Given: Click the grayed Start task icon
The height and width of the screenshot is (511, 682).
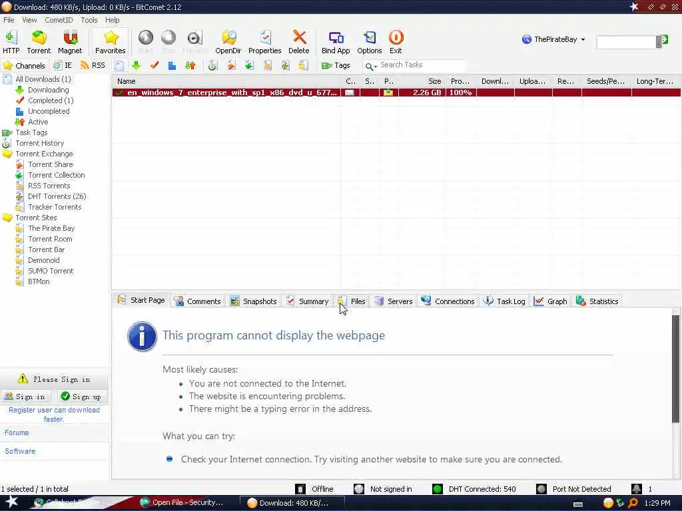Looking at the screenshot, I should click(x=146, y=42).
